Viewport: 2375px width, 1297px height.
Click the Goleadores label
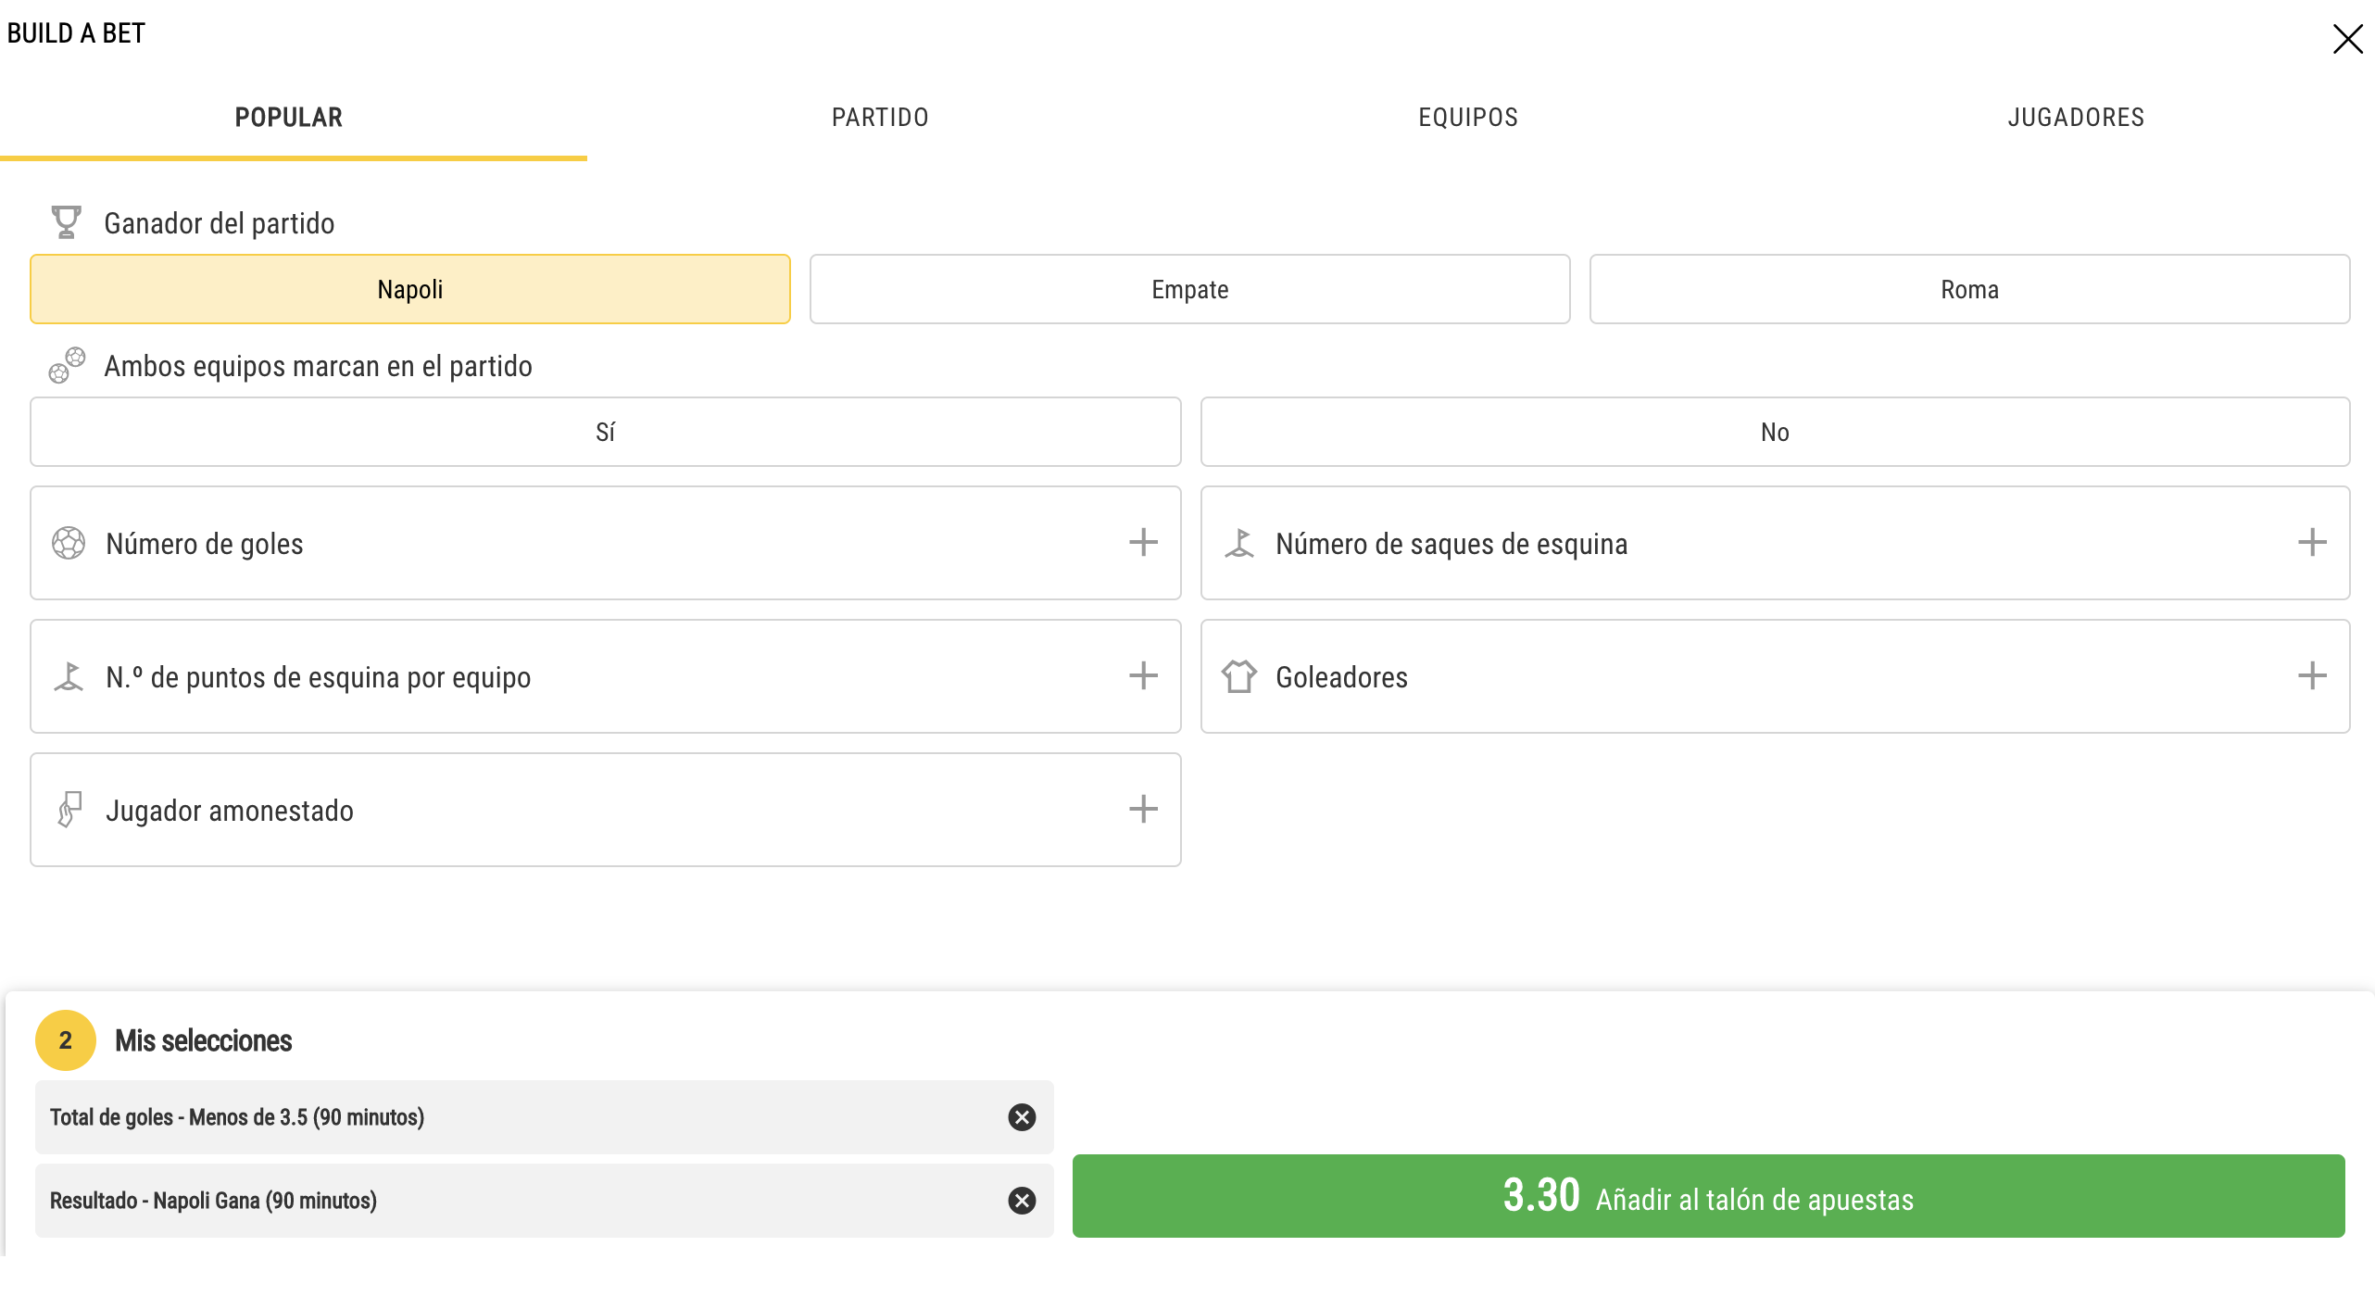pos(1342,677)
